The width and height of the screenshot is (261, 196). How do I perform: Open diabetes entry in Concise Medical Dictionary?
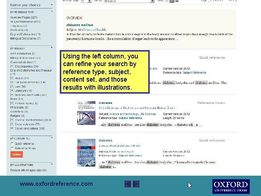105,140
